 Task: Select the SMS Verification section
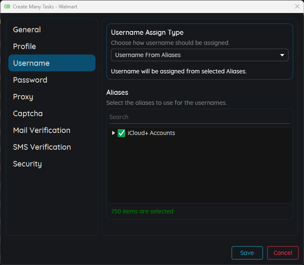[42, 147]
